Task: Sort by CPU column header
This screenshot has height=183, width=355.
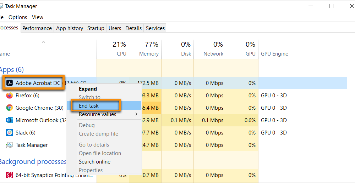Action: coord(121,54)
